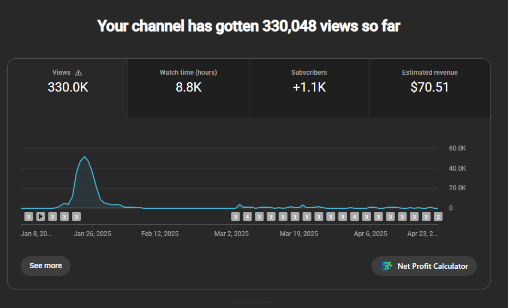Open the leftmost timeline marker labeled 3

pyautogui.click(x=28, y=216)
